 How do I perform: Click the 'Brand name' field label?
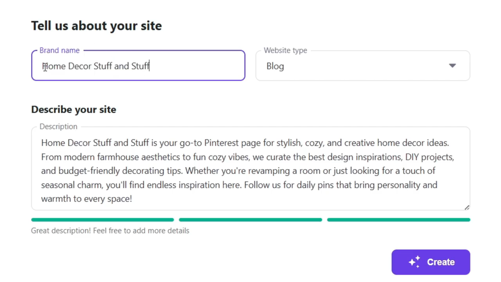[x=59, y=50]
